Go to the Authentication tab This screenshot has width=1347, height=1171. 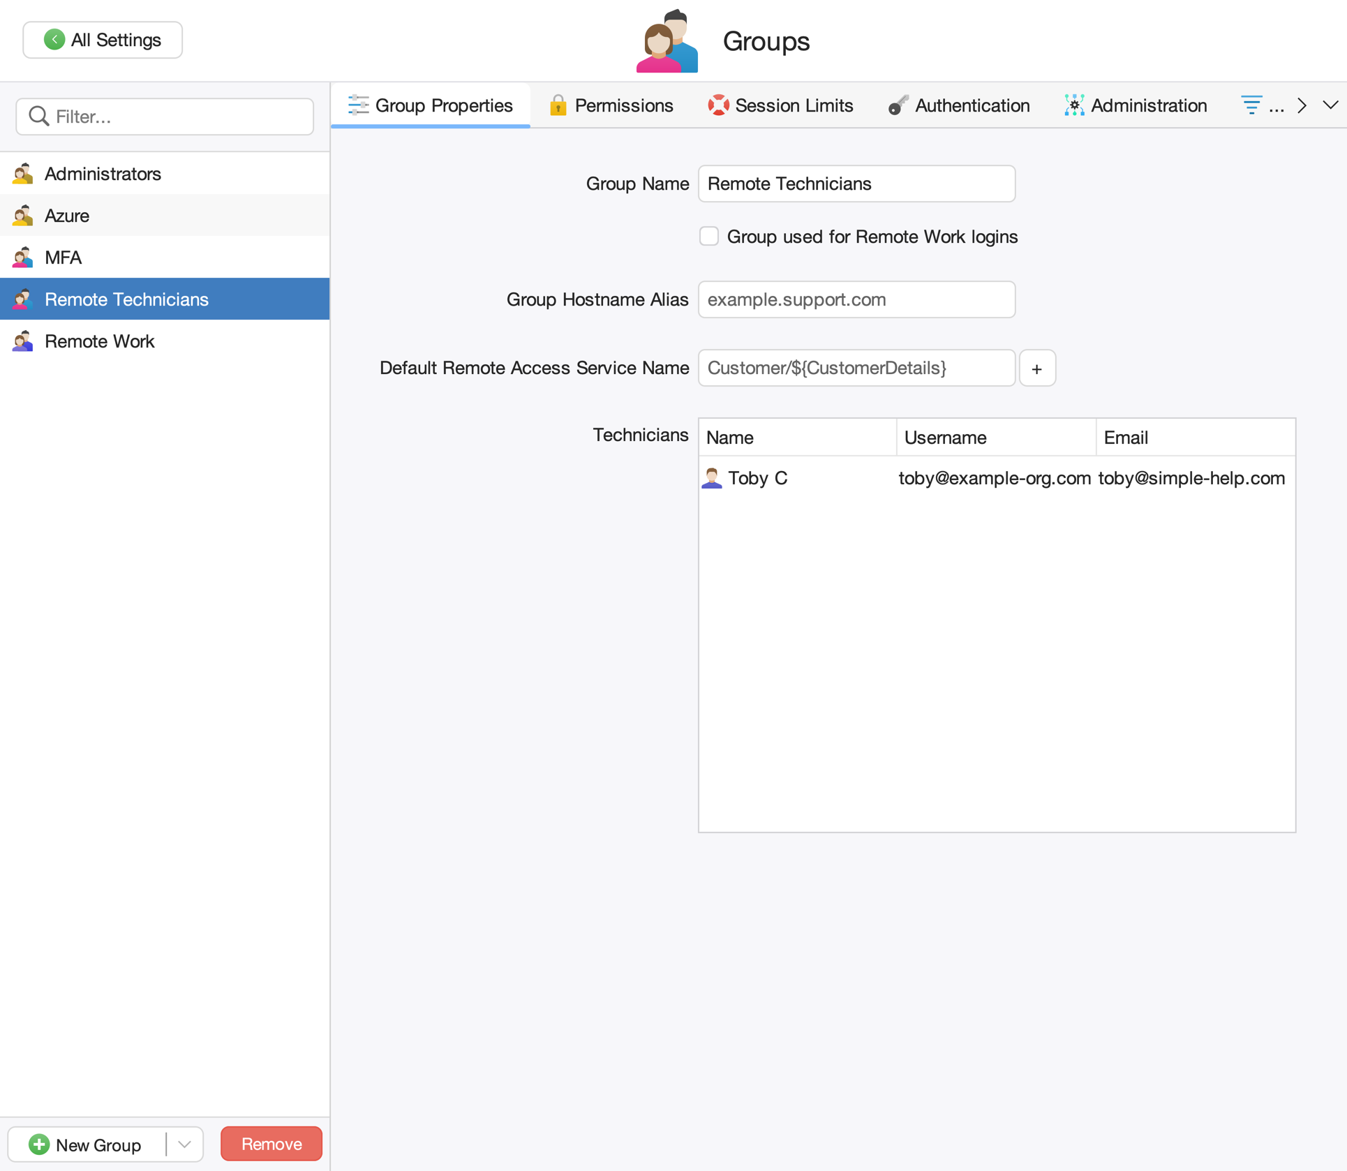(x=959, y=105)
